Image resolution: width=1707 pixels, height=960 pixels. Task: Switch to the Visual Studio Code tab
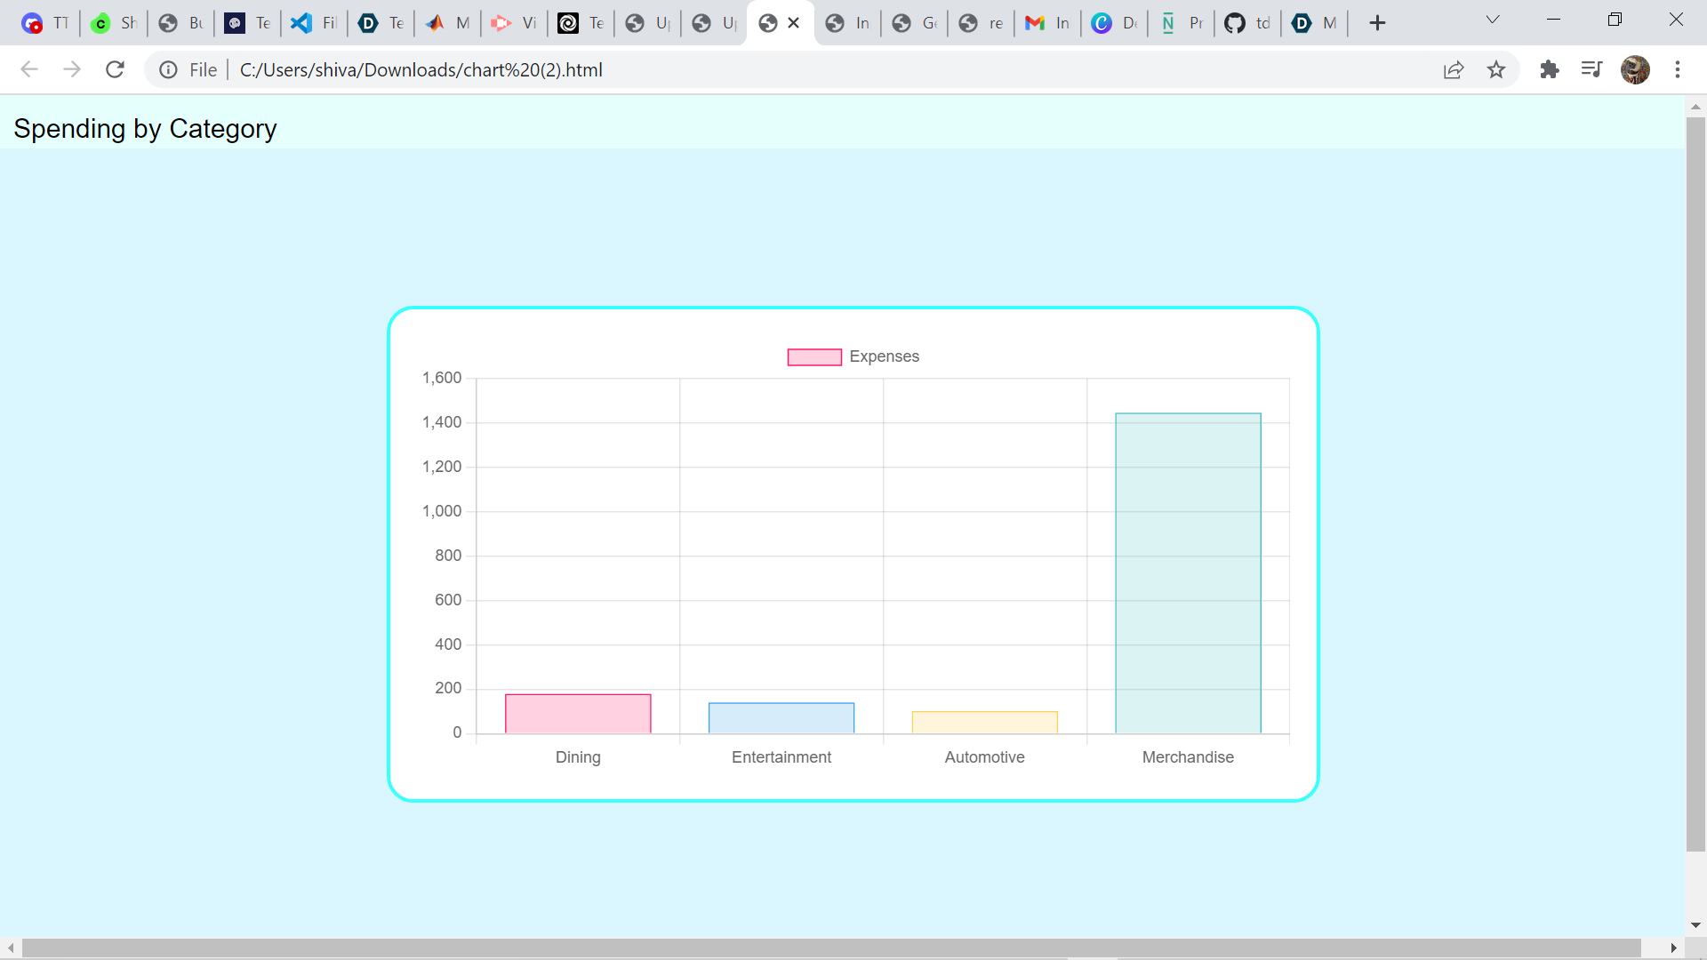(312, 23)
